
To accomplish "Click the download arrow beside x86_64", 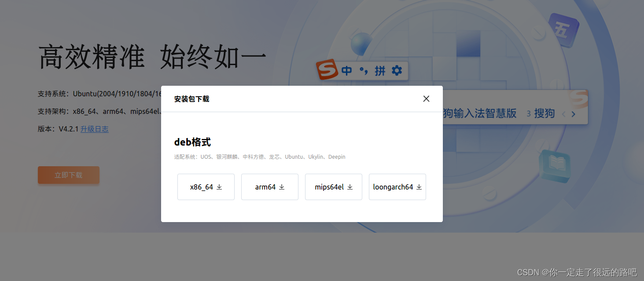I will [x=219, y=187].
